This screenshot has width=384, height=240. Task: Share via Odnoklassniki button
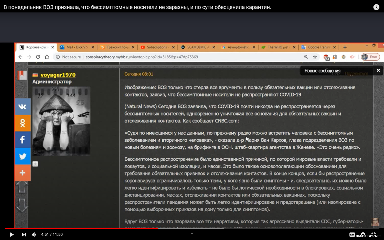click(23, 123)
